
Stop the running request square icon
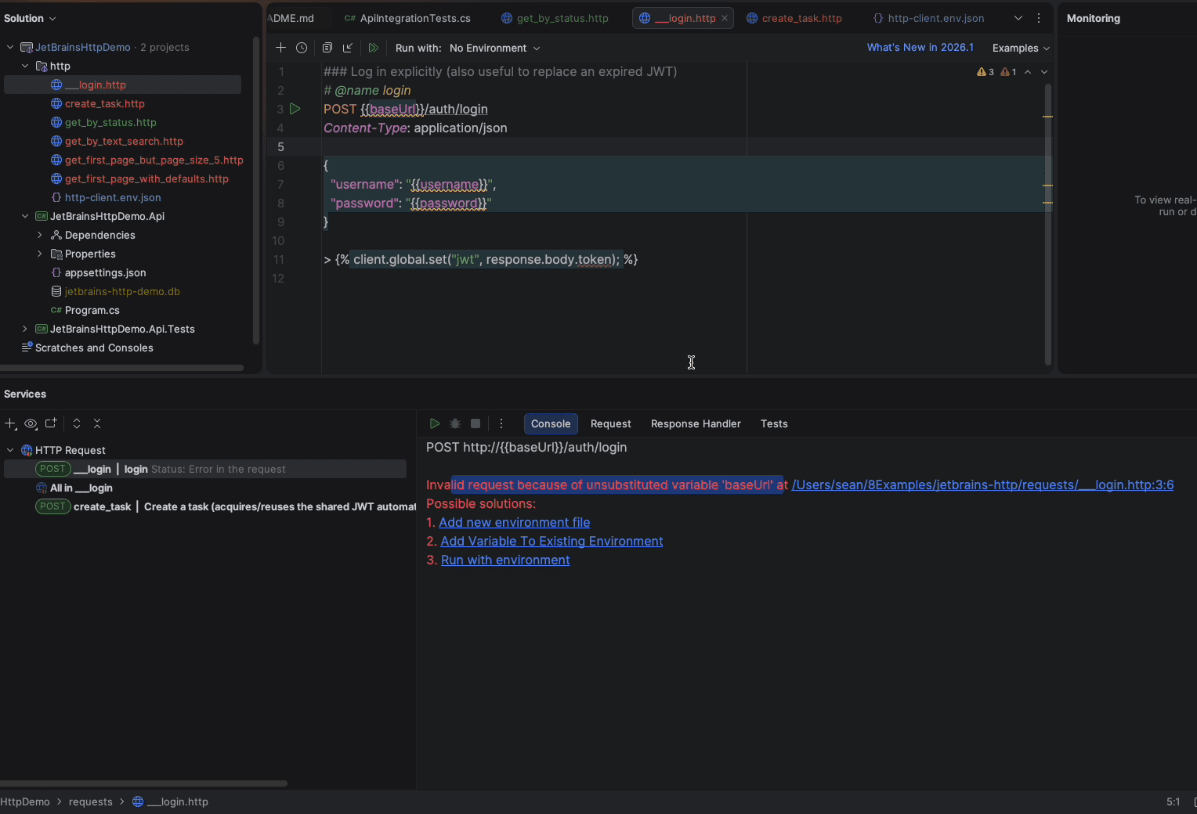[x=476, y=423]
